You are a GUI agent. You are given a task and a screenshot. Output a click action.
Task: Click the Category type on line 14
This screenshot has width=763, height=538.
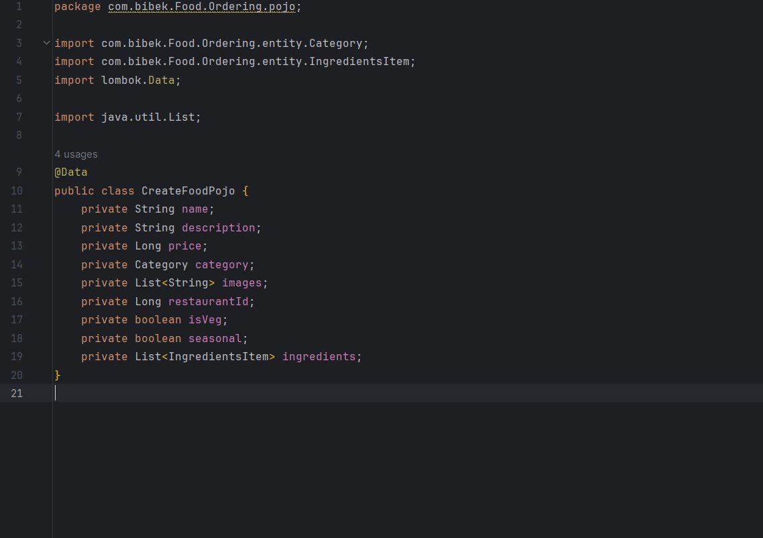pyautogui.click(x=161, y=265)
